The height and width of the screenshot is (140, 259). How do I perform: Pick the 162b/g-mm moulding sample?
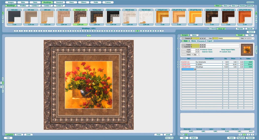[97, 17]
